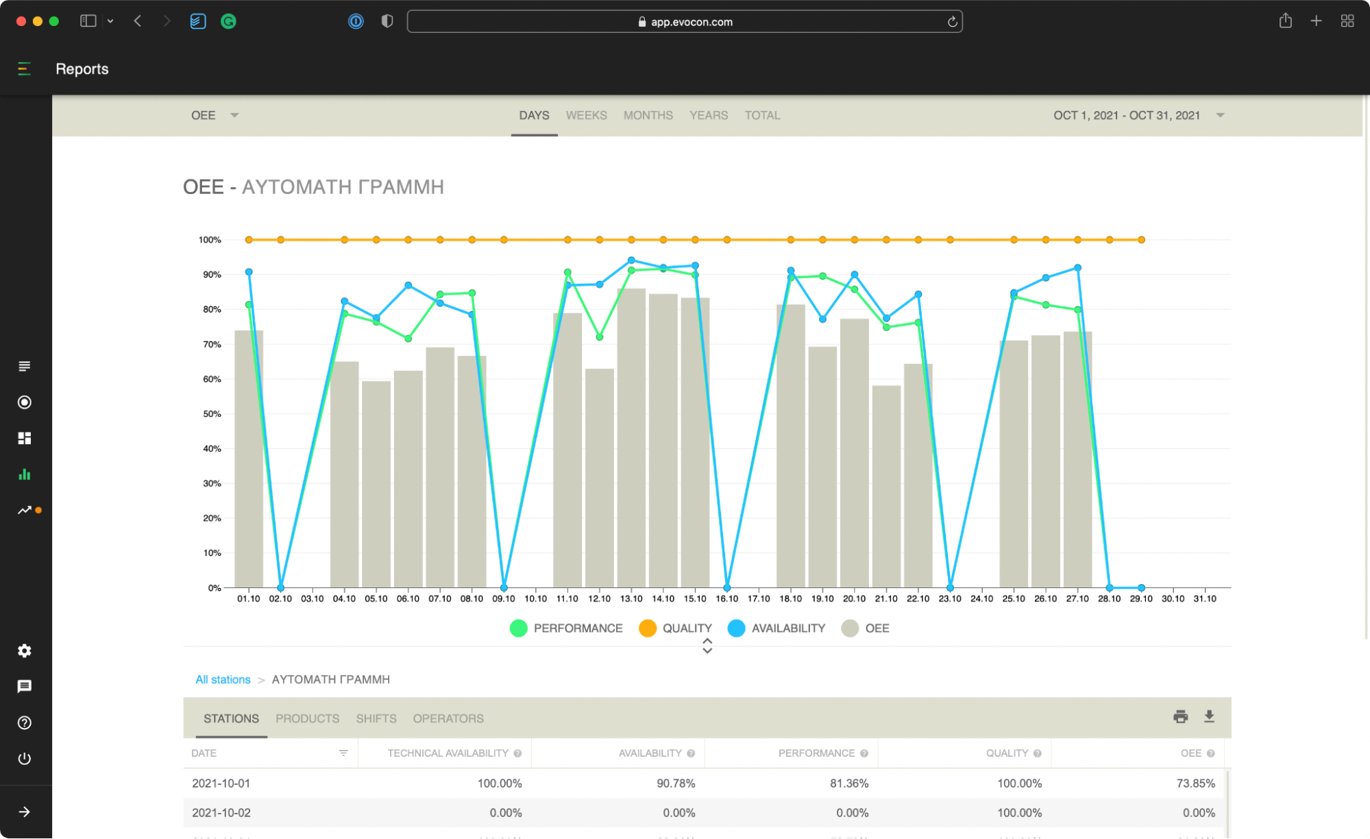Open the help question mark icon in sidebar
This screenshot has width=1370, height=839.
[x=24, y=722]
